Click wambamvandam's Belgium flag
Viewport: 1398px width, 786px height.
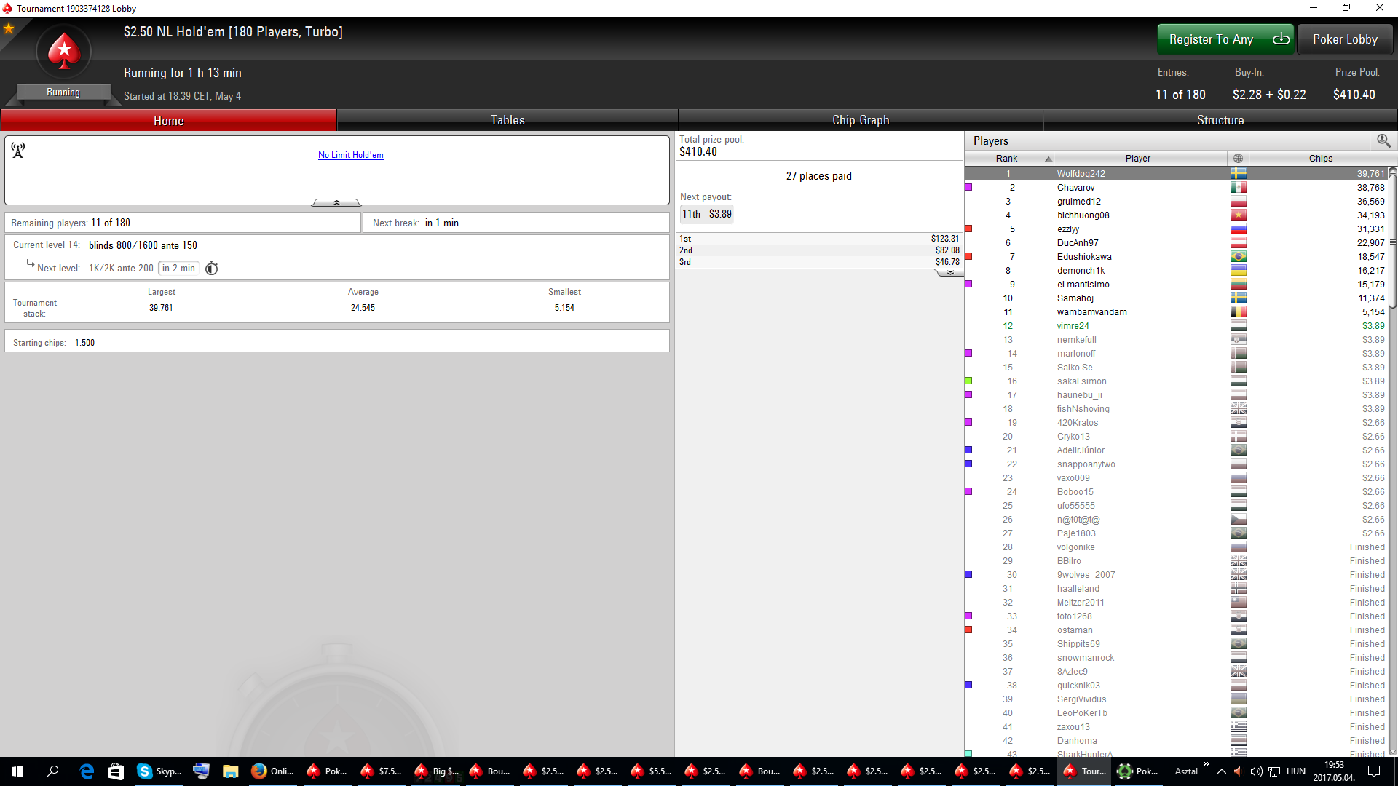(1238, 312)
